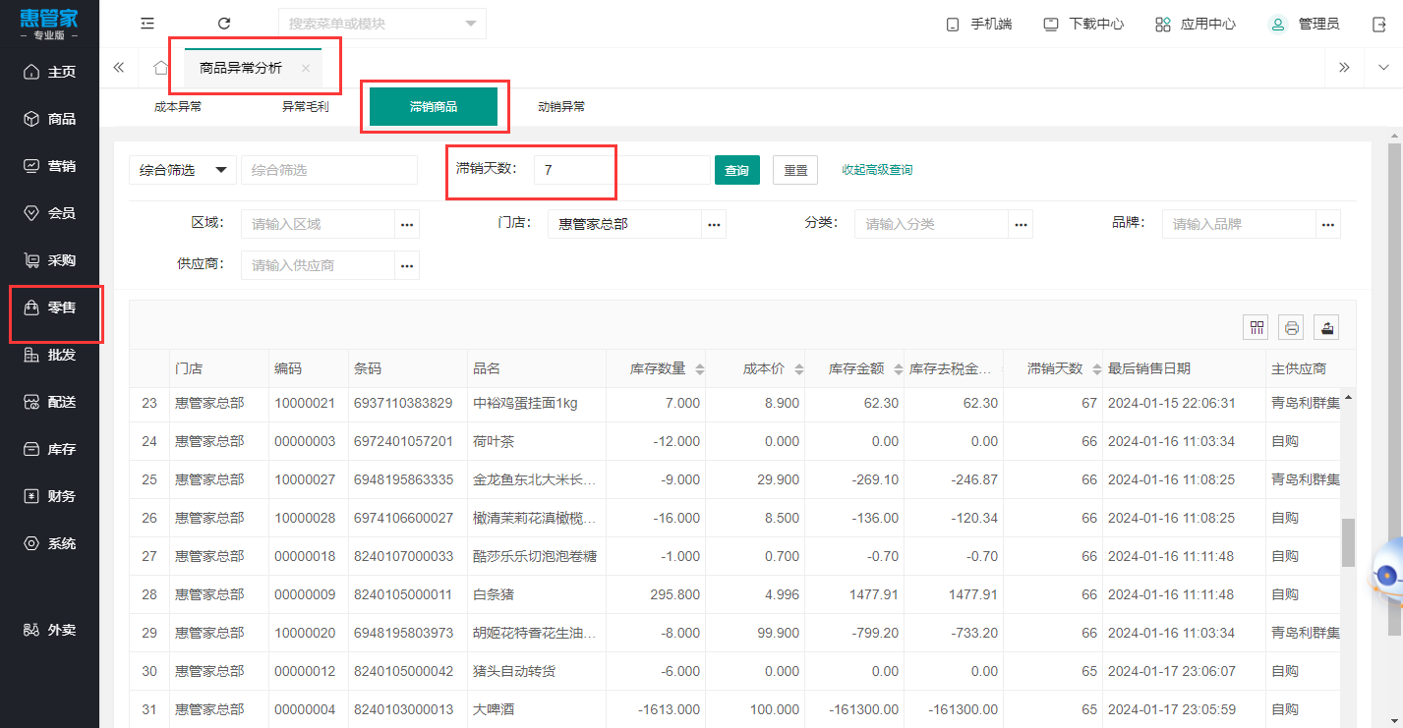Viewport: 1403px width, 728px height.
Task: Click the 请输入供应商 input field
Action: coord(319,265)
